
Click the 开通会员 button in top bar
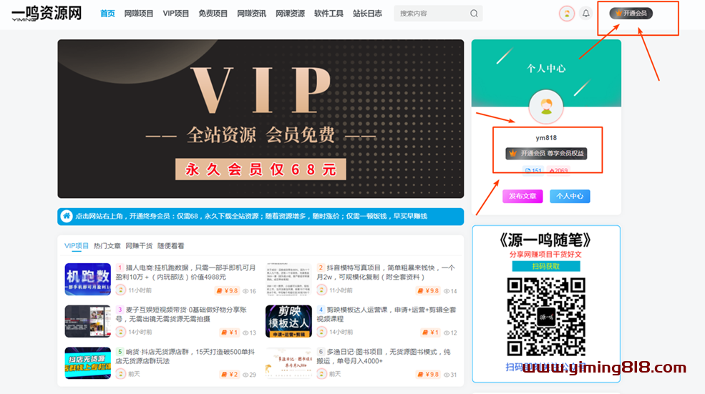point(631,14)
